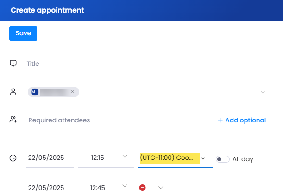The height and width of the screenshot is (196, 283).
Task: Click the add attendees people icon
Action: (13, 120)
